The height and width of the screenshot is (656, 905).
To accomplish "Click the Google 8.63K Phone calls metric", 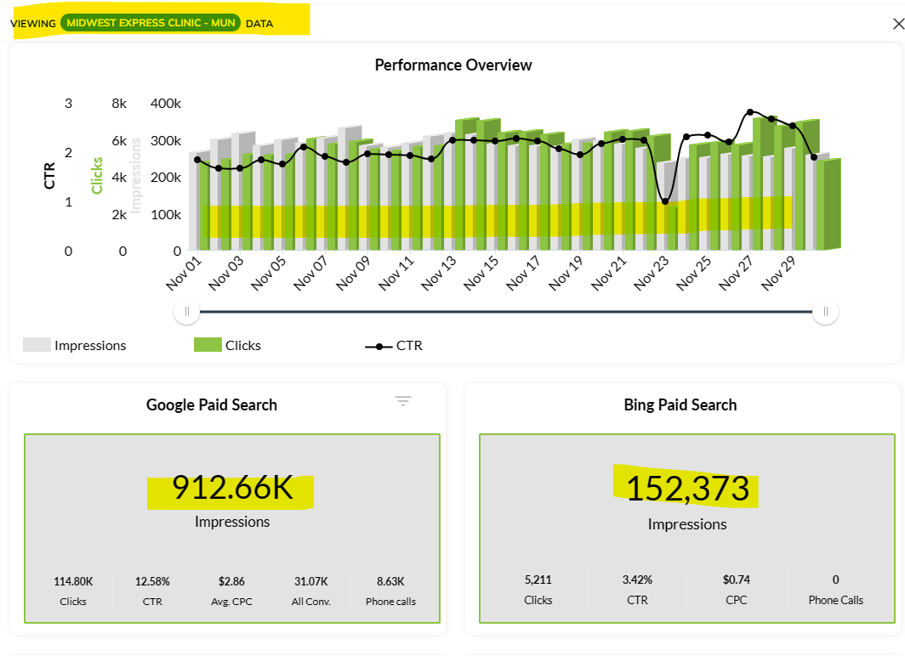I will (390, 591).
